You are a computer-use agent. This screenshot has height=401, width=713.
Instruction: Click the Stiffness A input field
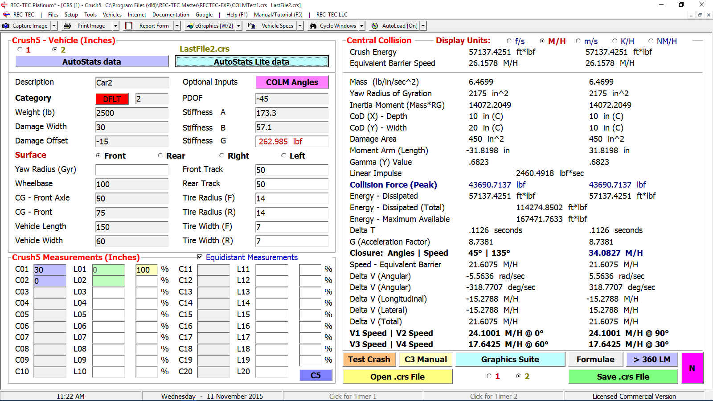(292, 113)
